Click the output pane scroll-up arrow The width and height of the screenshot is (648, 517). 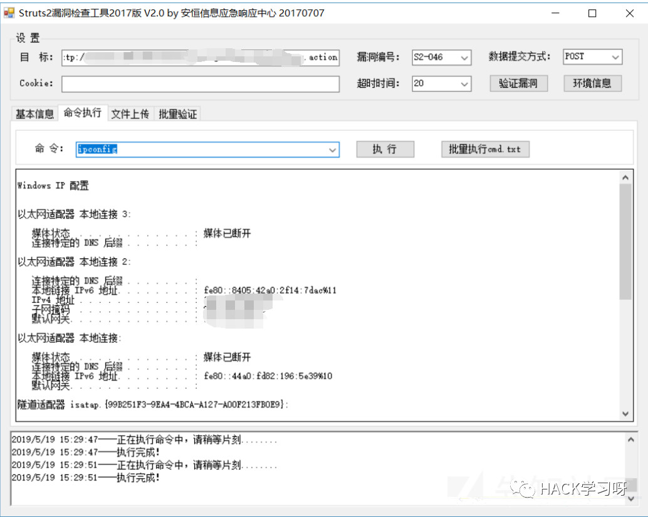[x=625, y=177]
